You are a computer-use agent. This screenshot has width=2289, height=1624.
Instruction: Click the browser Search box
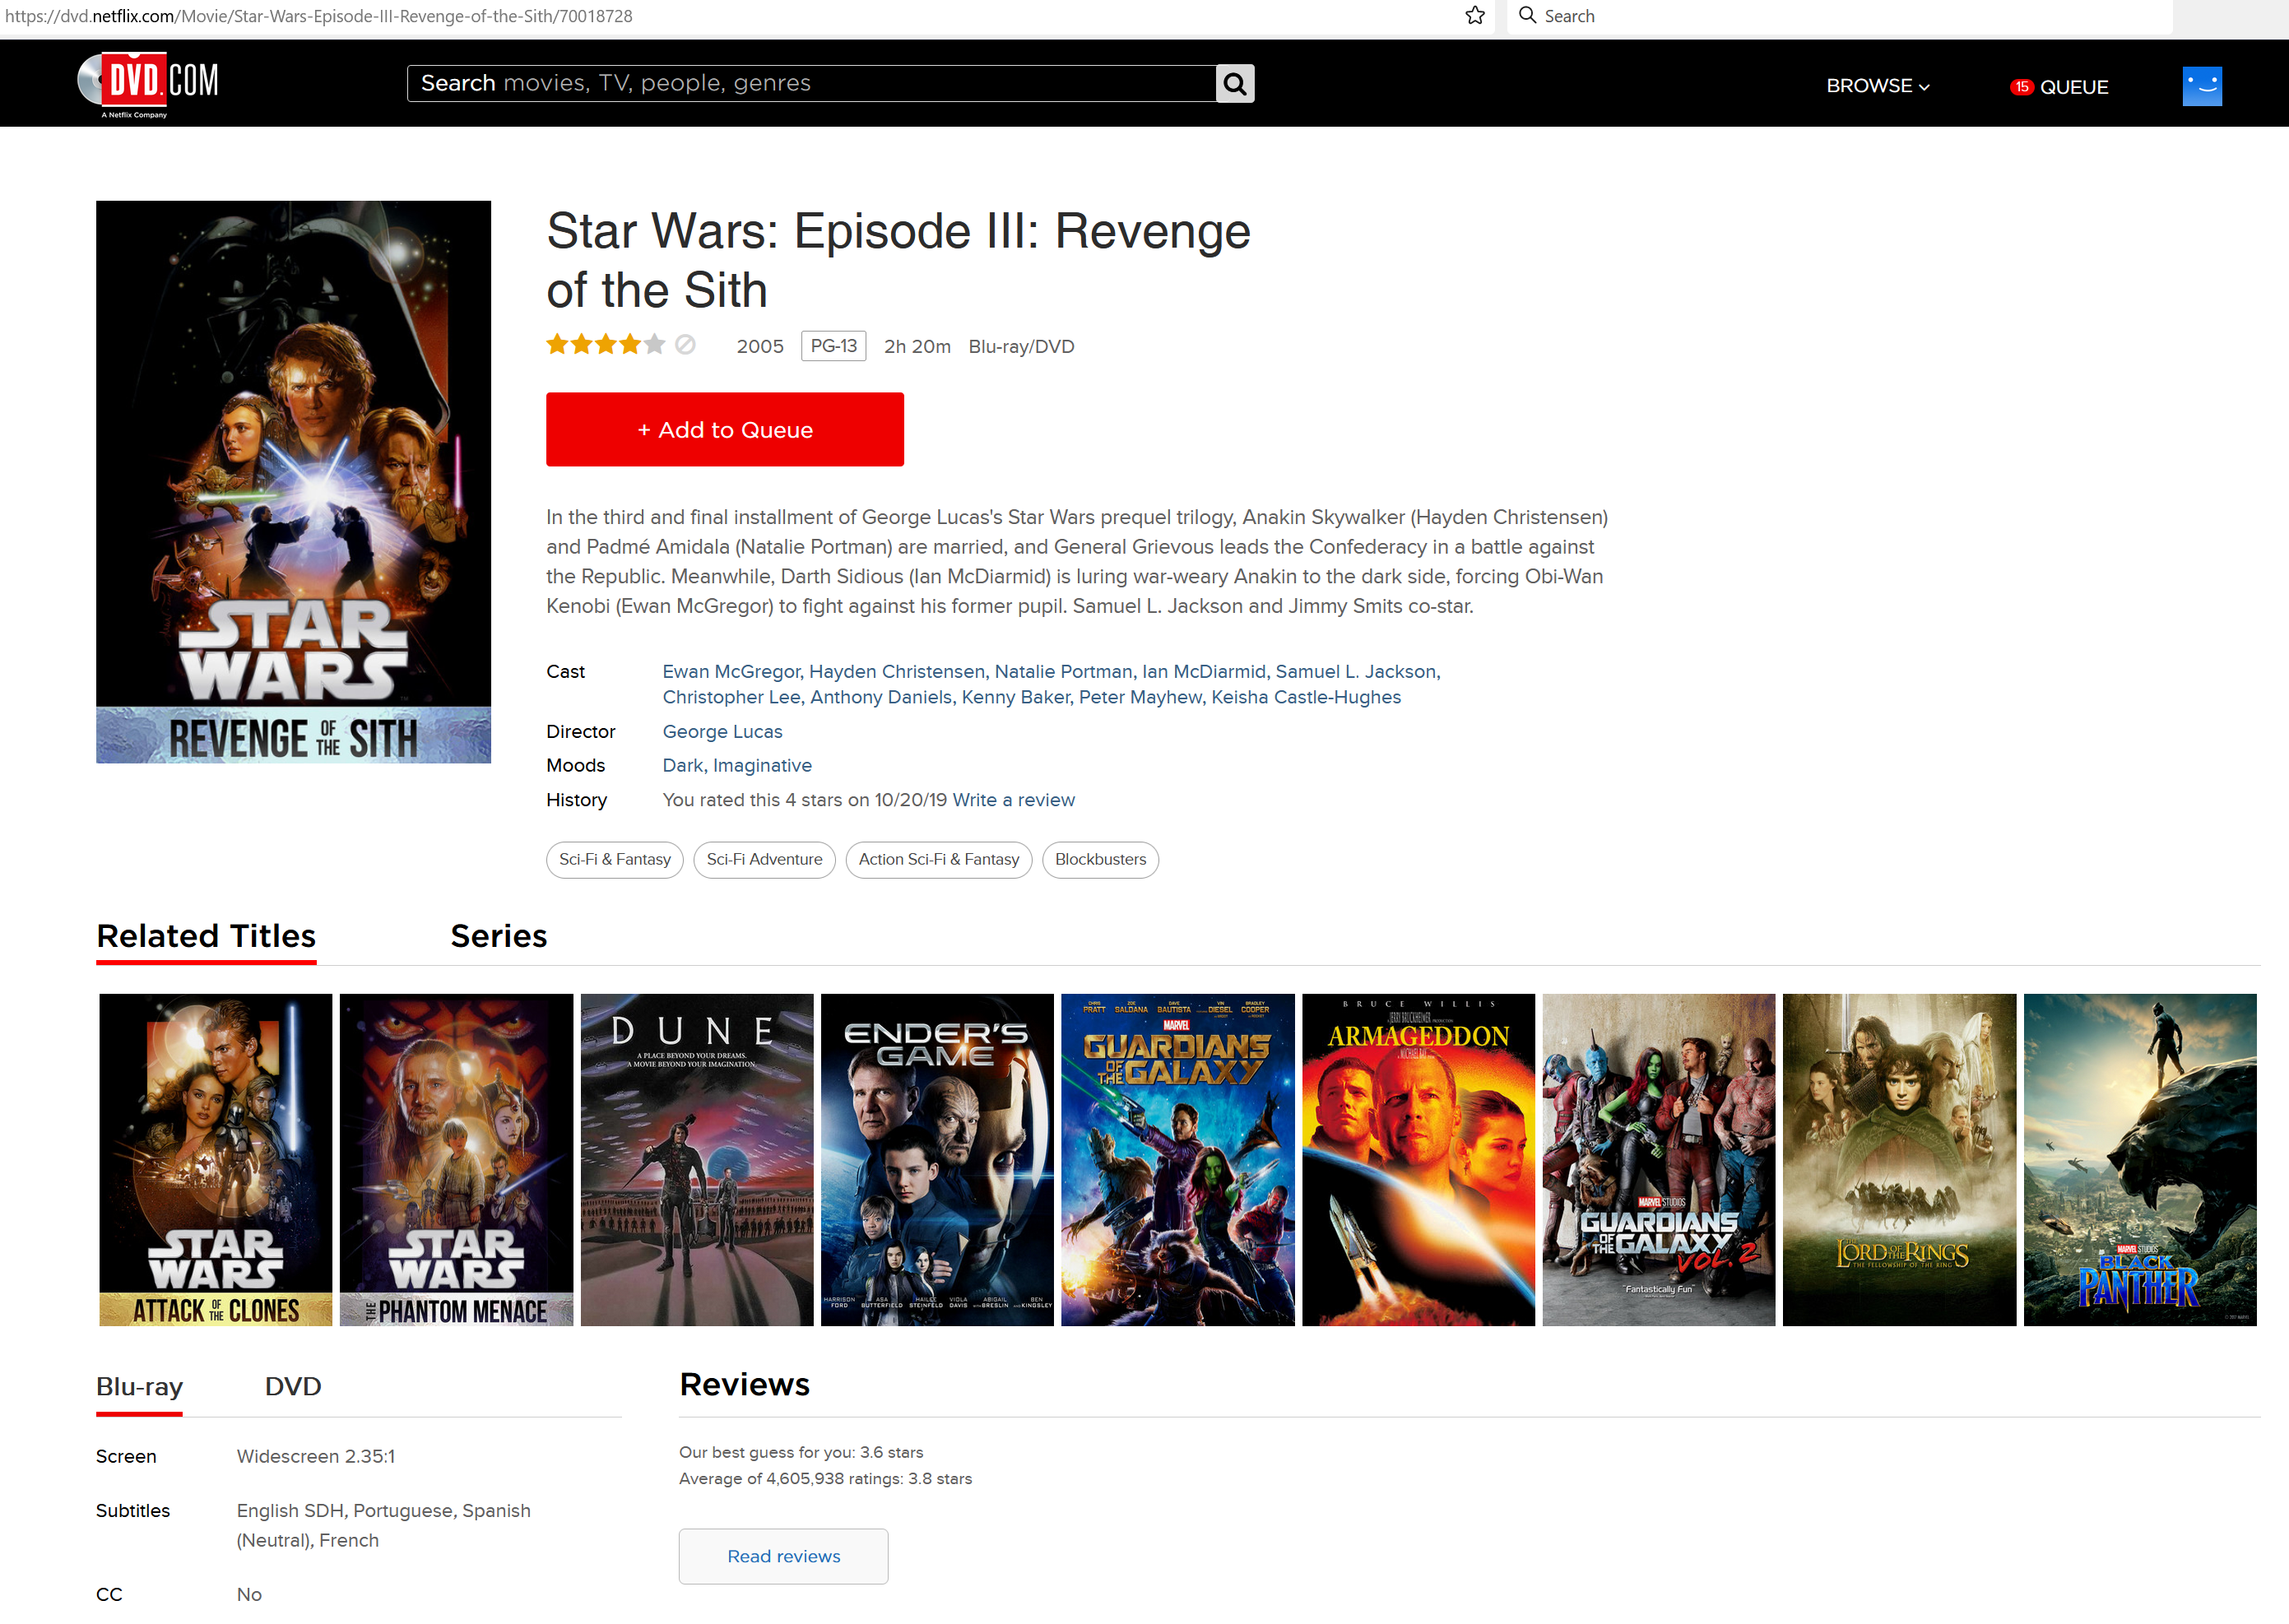point(1840,16)
